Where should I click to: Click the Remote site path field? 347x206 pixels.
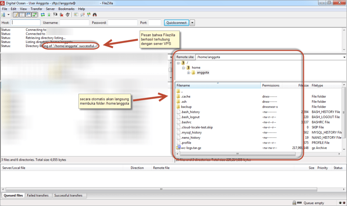[269, 57]
